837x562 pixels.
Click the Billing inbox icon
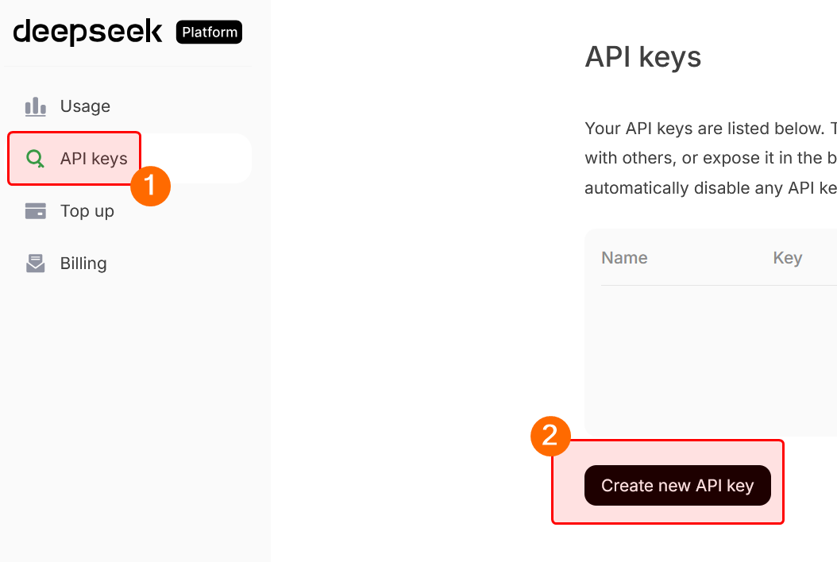(x=35, y=264)
